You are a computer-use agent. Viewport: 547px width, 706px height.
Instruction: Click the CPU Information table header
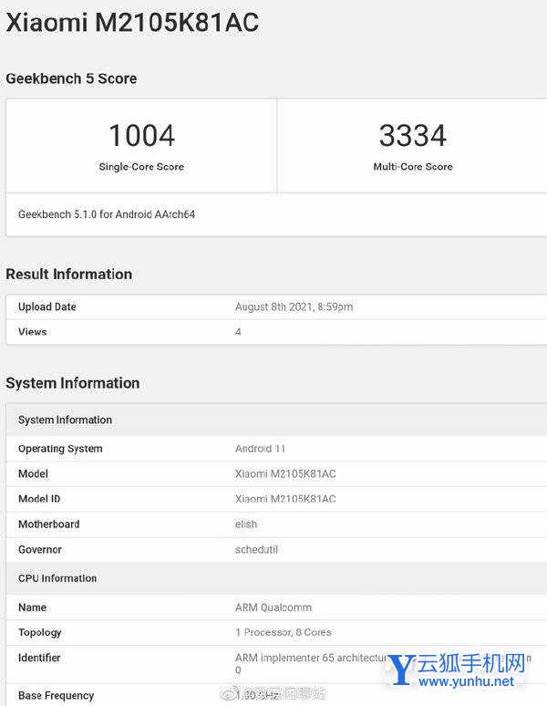pos(276,578)
